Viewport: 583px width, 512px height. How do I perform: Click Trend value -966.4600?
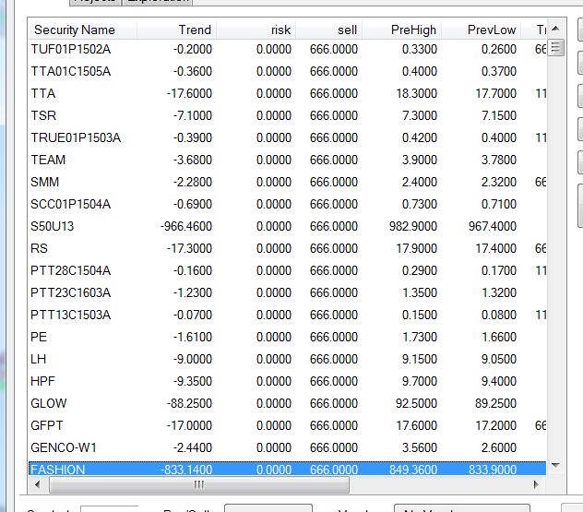tap(186, 226)
